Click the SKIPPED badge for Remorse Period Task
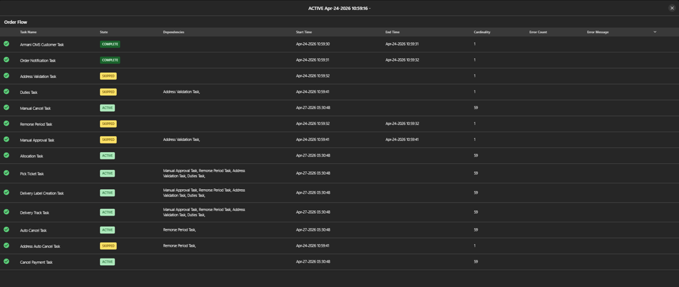The width and height of the screenshot is (679, 287). point(108,124)
